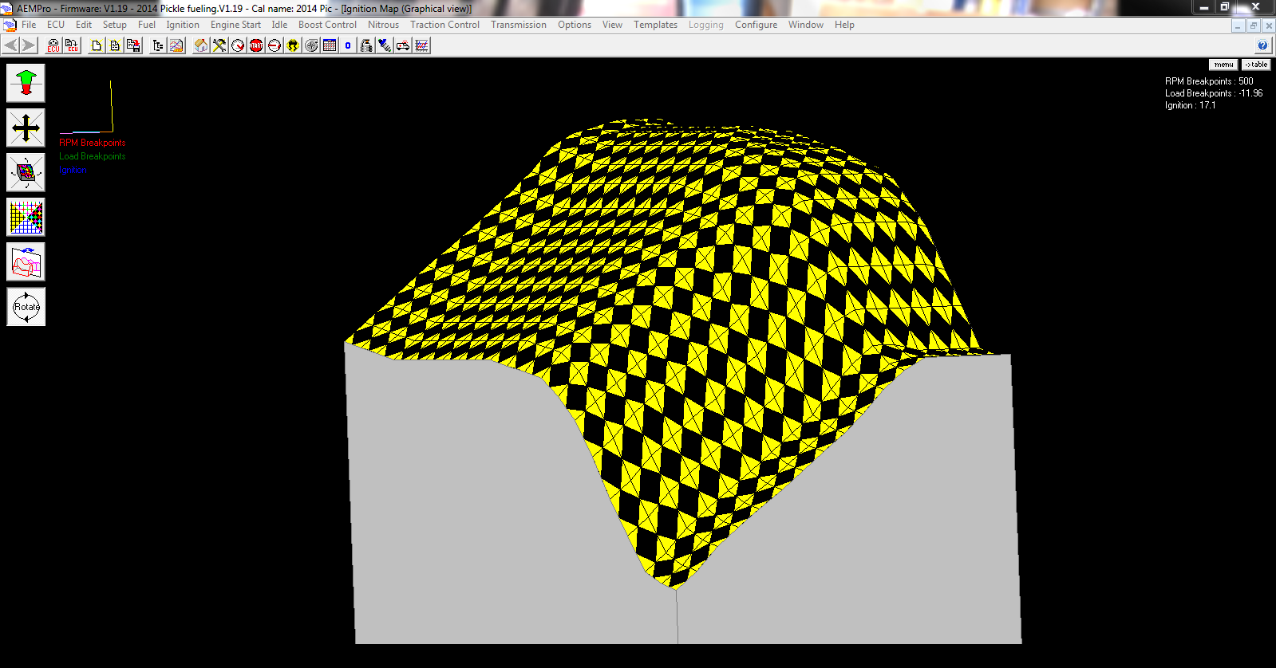Image resolution: width=1276 pixels, height=668 pixels.
Task: Open the colored grid display style tool
Action: pos(26,217)
